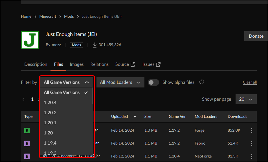Open more options for the Forge file row

tap(251, 130)
